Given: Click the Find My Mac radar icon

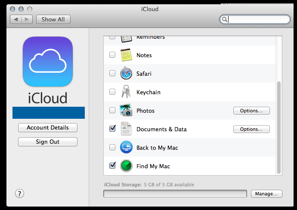Looking at the screenshot, I should click(126, 166).
